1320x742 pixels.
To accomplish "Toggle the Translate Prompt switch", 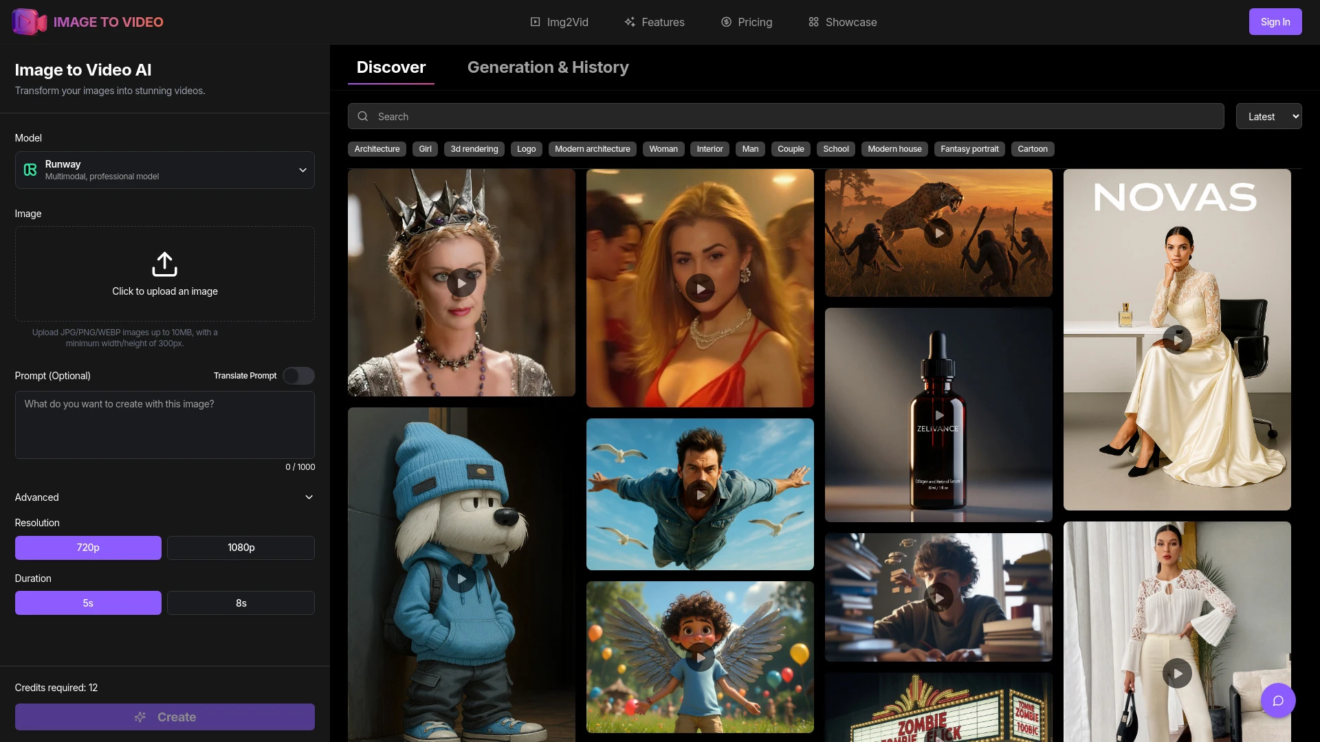I will pos(298,376).
